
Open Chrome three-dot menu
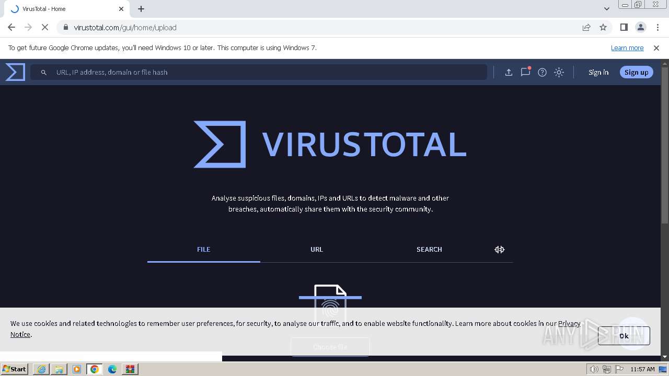point(658,28)
